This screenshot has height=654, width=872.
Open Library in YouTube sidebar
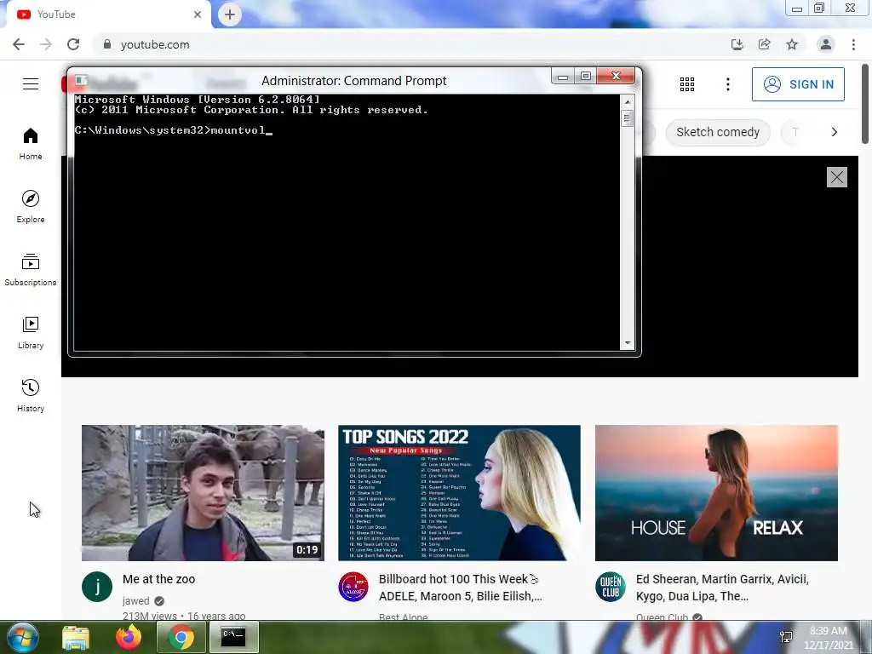click(31, 333)
